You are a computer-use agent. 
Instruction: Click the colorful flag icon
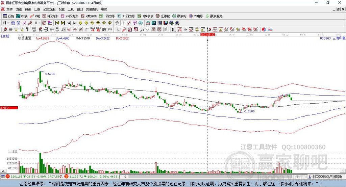click(50, 23)
